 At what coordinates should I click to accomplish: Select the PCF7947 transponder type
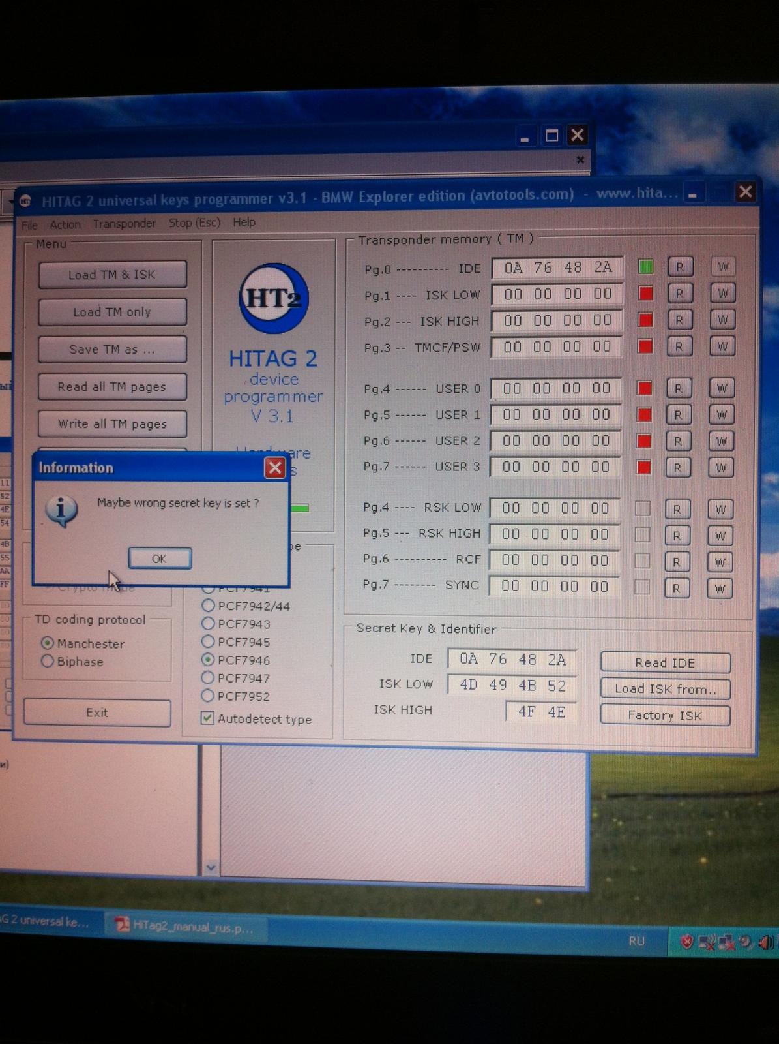pyautogui.click(x=236, y=678)
